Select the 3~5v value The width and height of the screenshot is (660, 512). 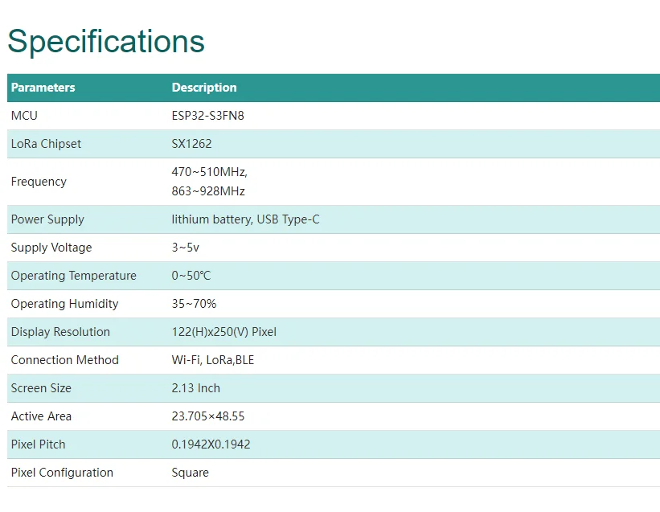click(x=186, y=248)
